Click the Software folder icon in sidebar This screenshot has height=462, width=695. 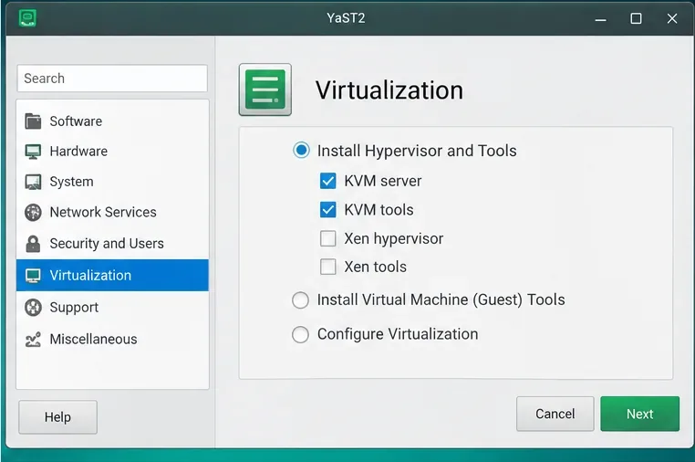point(33,121)
